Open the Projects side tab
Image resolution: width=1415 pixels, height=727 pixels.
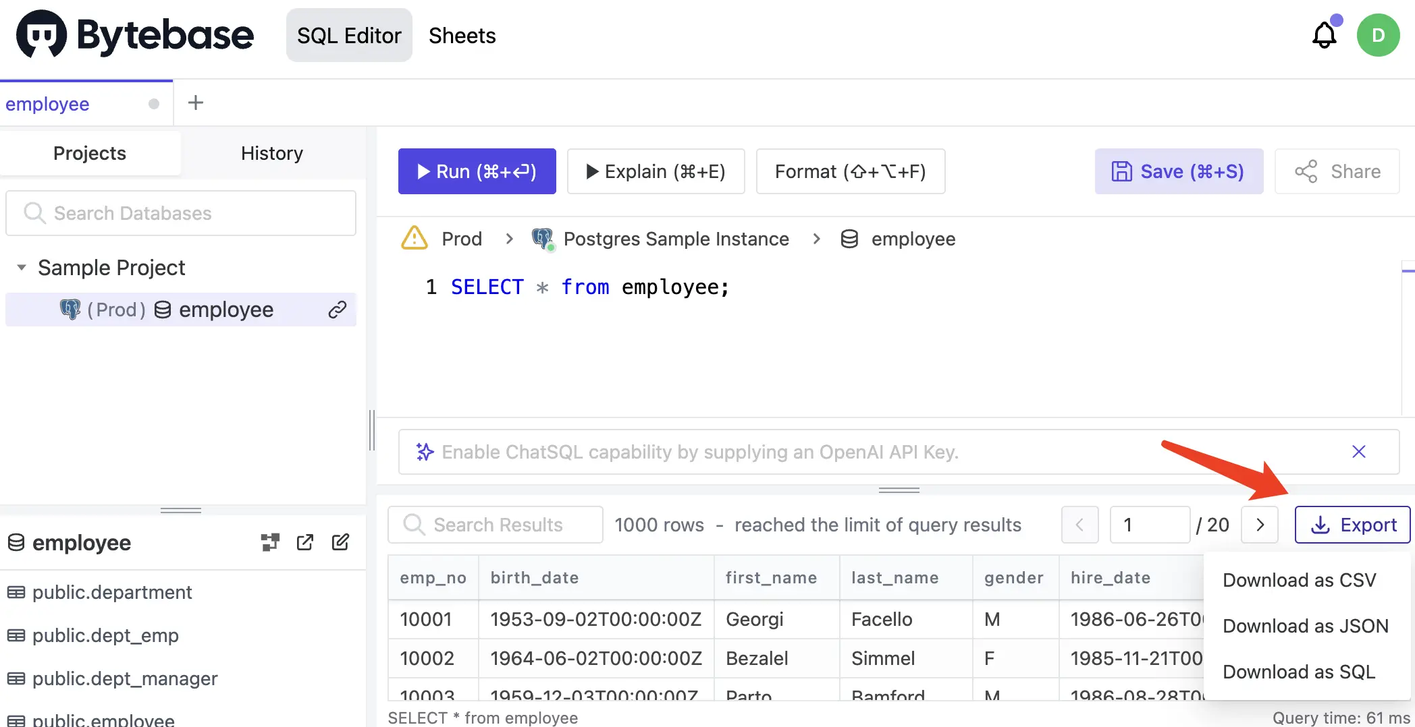point(90,153)
